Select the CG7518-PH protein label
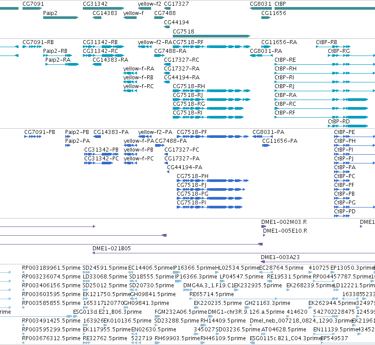The height and width of the screenshot is (345, 375). tap(193, 176)
